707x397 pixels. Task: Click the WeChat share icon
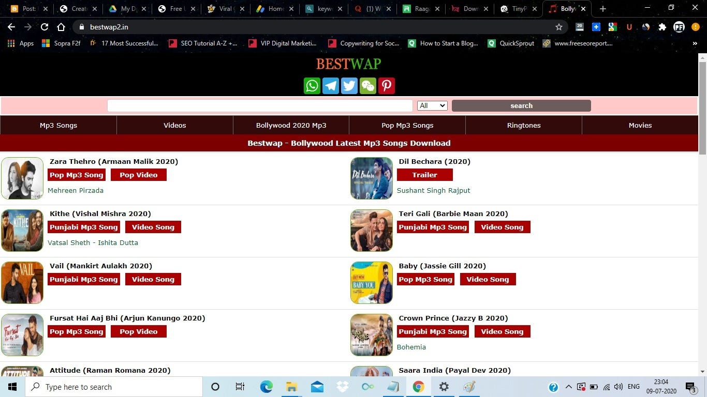coord(368,86)
